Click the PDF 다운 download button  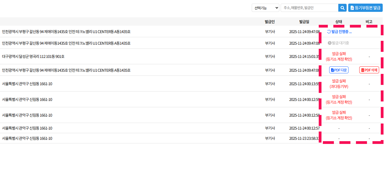point(339,70)
